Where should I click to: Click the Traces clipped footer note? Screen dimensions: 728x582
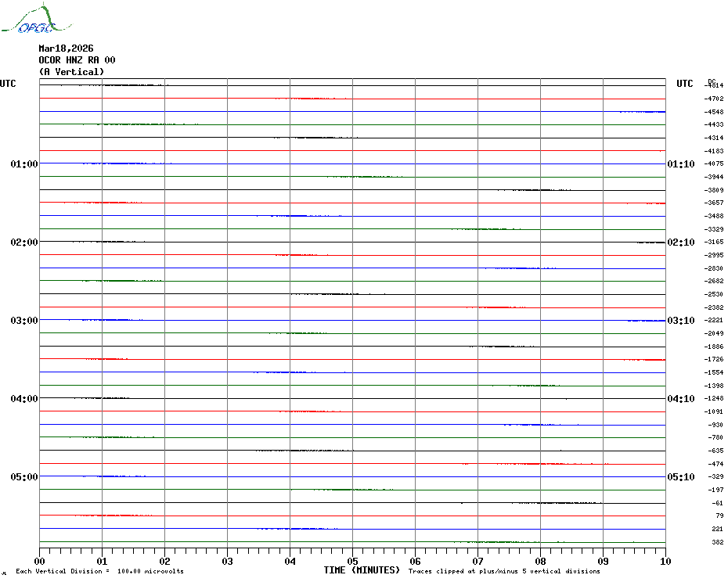coord(504,571)
